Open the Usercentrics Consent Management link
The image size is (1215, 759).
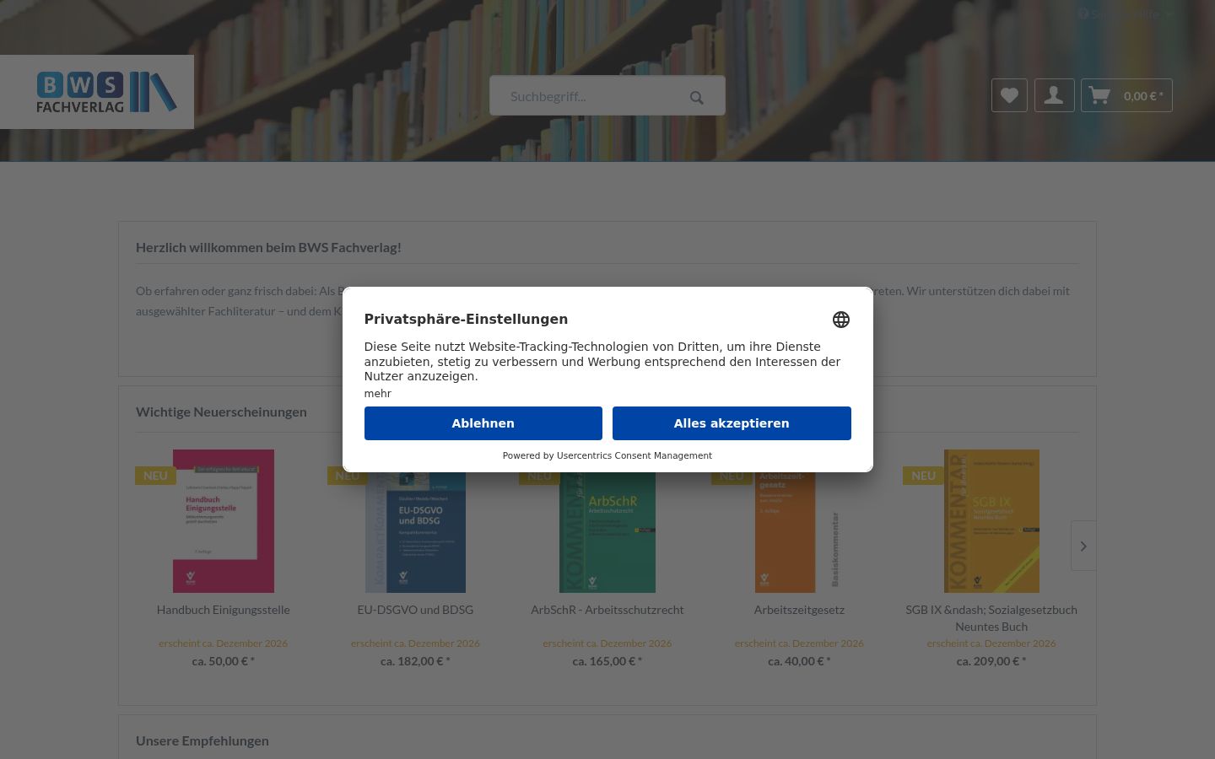point(634,455)
